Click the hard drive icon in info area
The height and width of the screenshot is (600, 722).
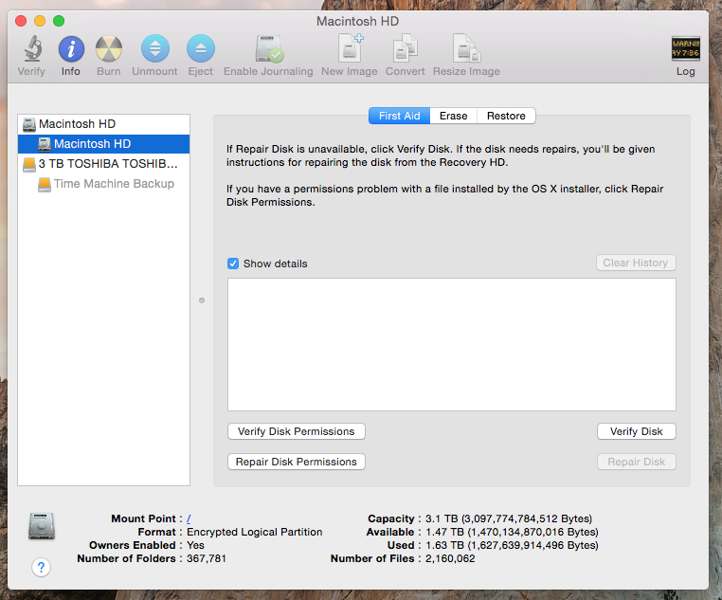tap(42, 526)
